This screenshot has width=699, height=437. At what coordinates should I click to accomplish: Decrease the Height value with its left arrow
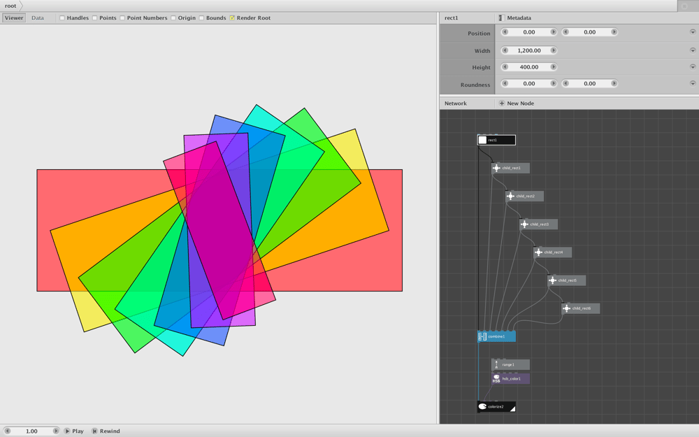(505, 67)
